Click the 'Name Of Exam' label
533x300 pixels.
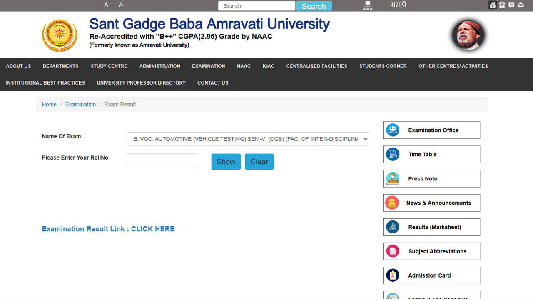(61, 136)
